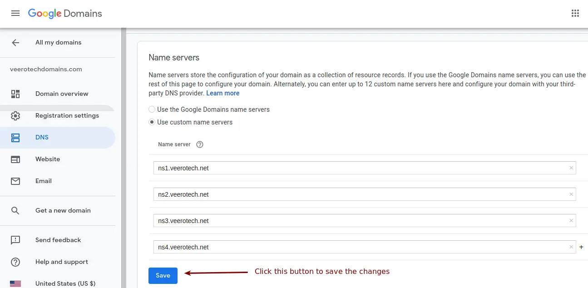Click the ns4.veerotech.net text field
Image resolution: width=588 pixels, height=288 pixels.
(359, 247)
